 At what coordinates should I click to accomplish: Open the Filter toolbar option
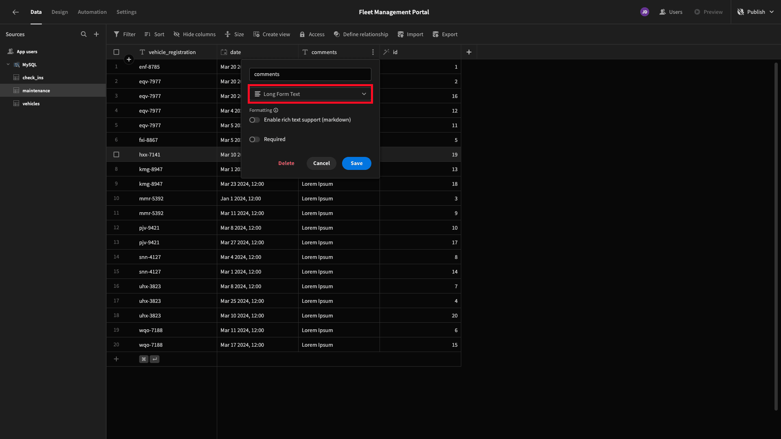pos(124,34)
